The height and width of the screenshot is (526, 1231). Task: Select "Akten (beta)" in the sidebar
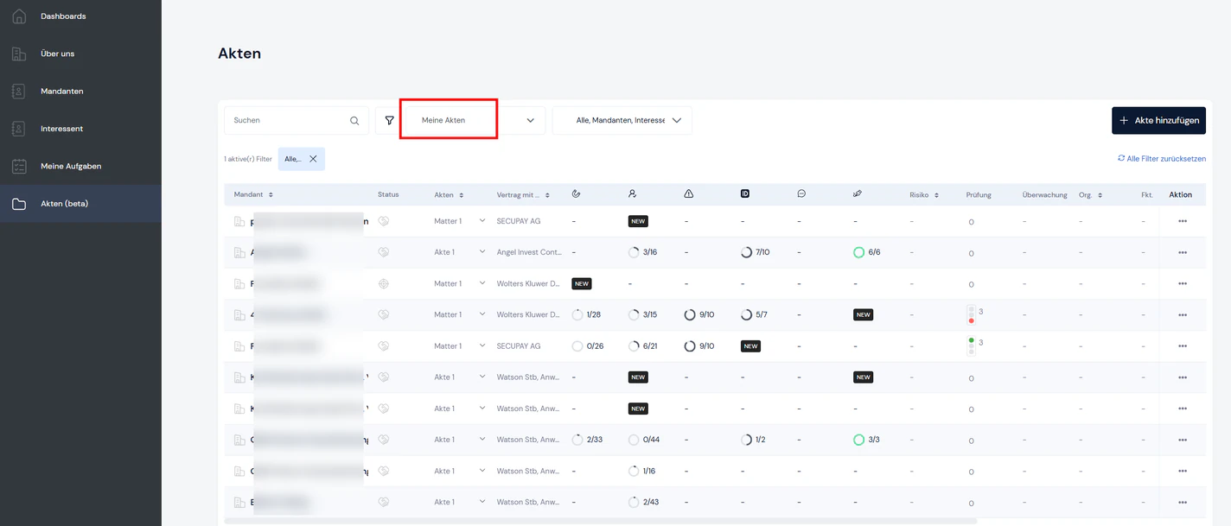pos(80,204)
